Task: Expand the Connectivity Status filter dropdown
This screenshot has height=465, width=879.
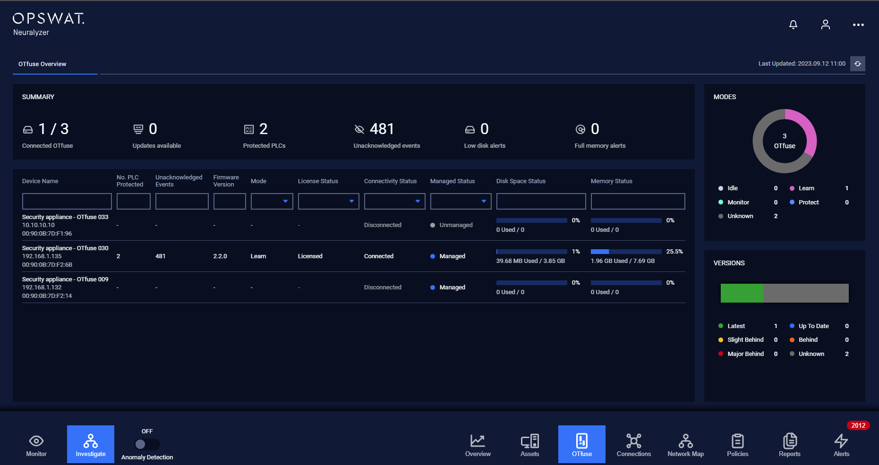Action: pyautogui.click(x=395, y=201)
